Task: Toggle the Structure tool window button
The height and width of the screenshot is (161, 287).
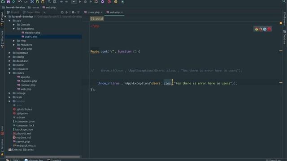Action: 2,39
